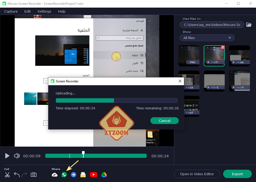
Task: Select the second-row right video thumbnail
Action: coord(239,81)
